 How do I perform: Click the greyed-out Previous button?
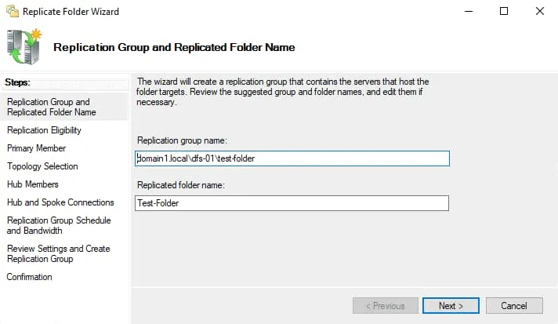coord(385,306)
